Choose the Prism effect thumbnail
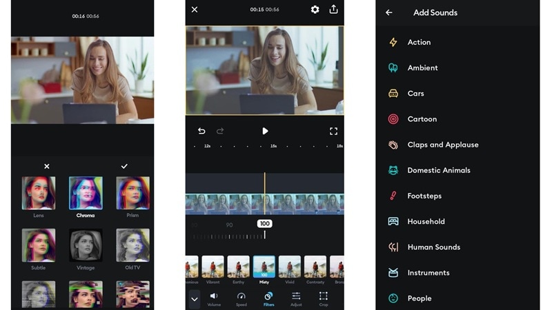The height and width of the screenshot is (310, 552). (132, 193)
